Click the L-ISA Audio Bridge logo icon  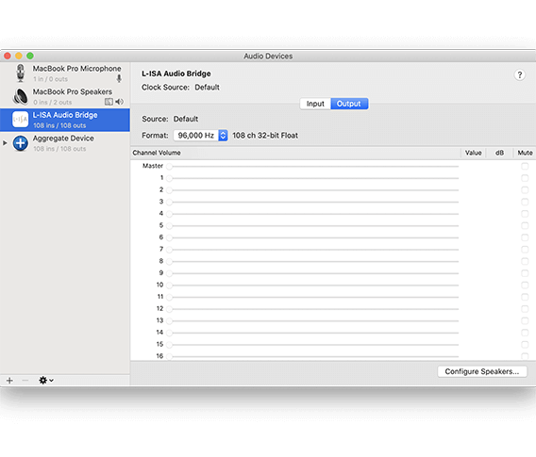(x=20, y=120)
